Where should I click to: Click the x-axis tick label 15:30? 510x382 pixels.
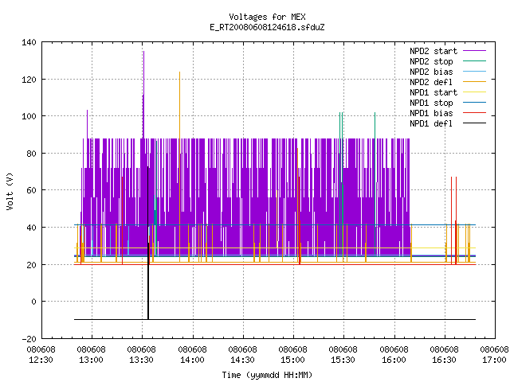(343, 360)
